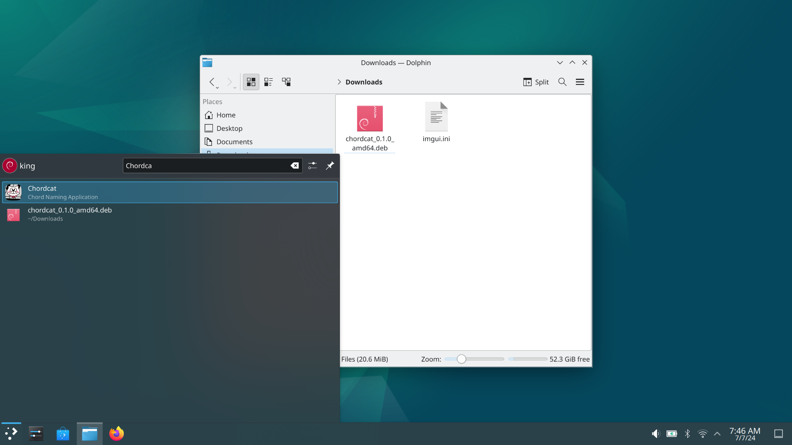
Task: Minimize the Dolphin window
Action: pyautogui.click(x=560, y=63)
